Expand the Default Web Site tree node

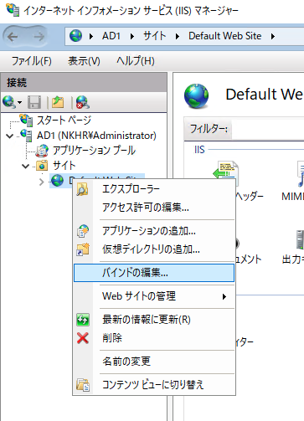[42, 182]
